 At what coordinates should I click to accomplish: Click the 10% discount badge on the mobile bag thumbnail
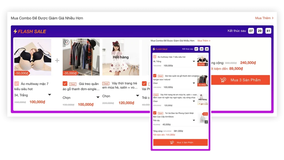click(x=205, y=114)
